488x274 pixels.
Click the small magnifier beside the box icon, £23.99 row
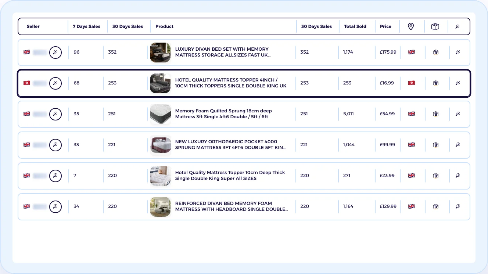458,176
